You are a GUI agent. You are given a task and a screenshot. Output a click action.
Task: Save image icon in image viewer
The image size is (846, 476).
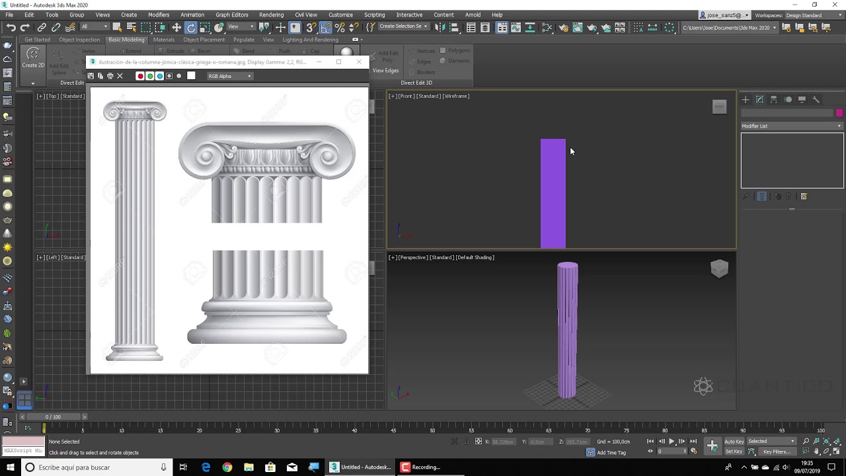click(91, 76)
